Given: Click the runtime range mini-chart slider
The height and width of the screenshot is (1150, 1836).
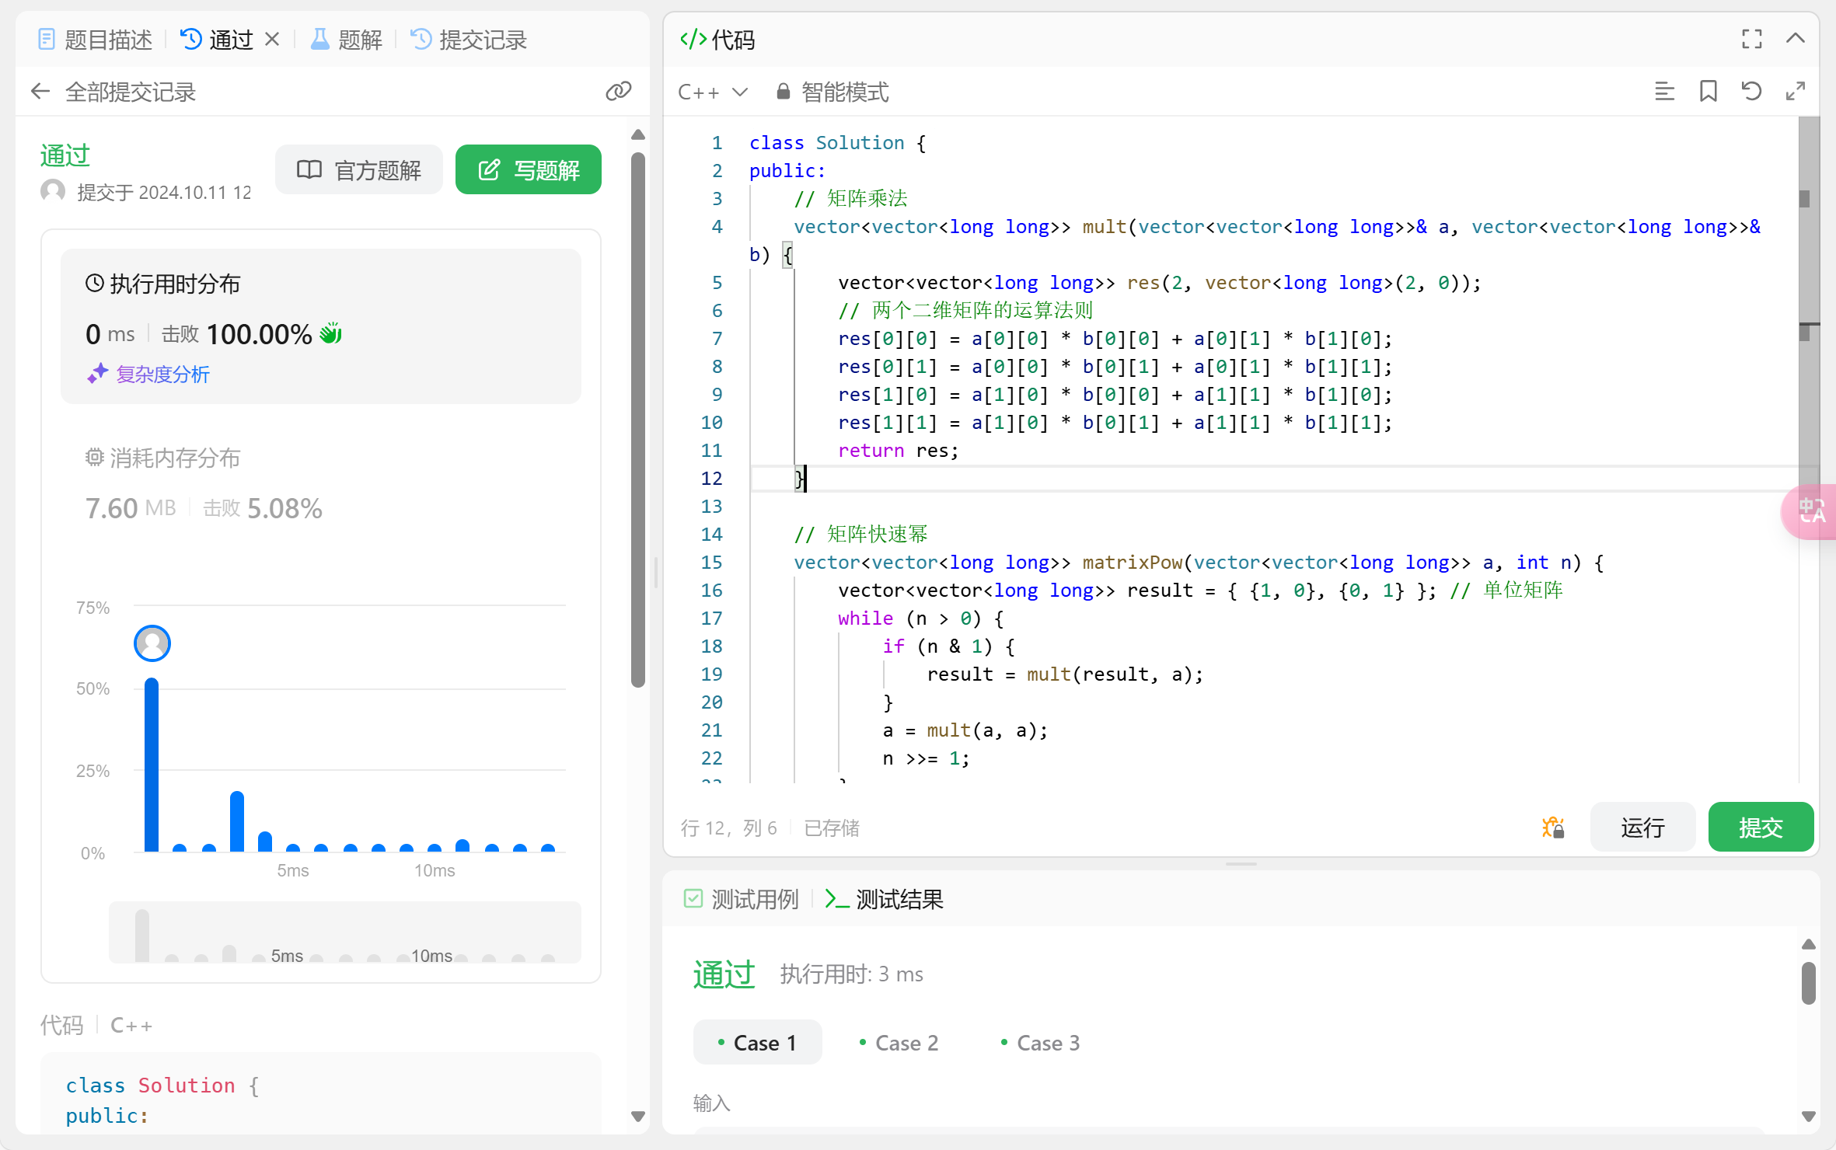Looking at the screenshot, I should click(345, 932).
